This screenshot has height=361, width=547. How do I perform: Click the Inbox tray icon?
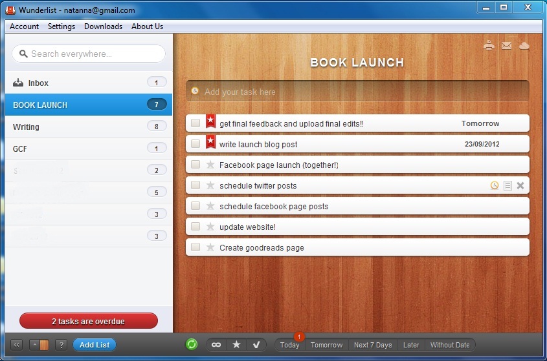17,83
